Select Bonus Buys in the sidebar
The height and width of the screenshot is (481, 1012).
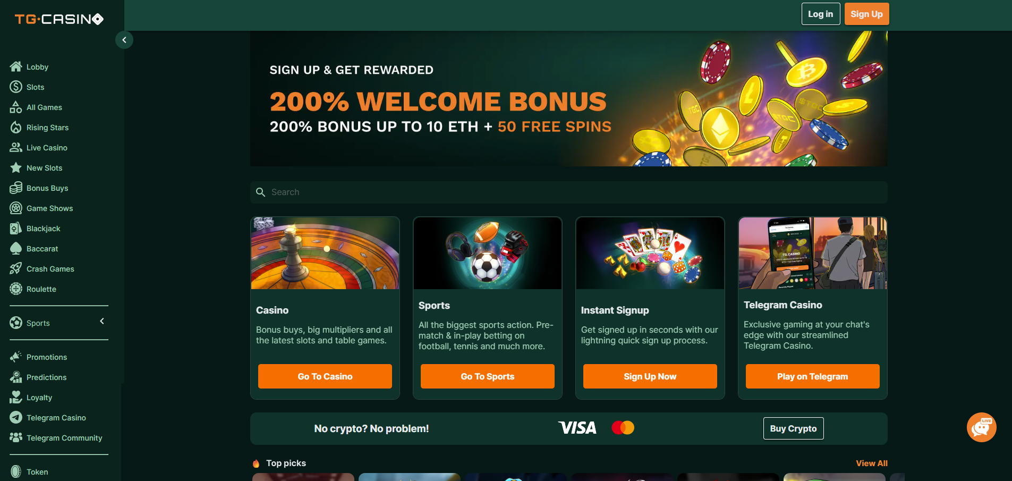47,188
